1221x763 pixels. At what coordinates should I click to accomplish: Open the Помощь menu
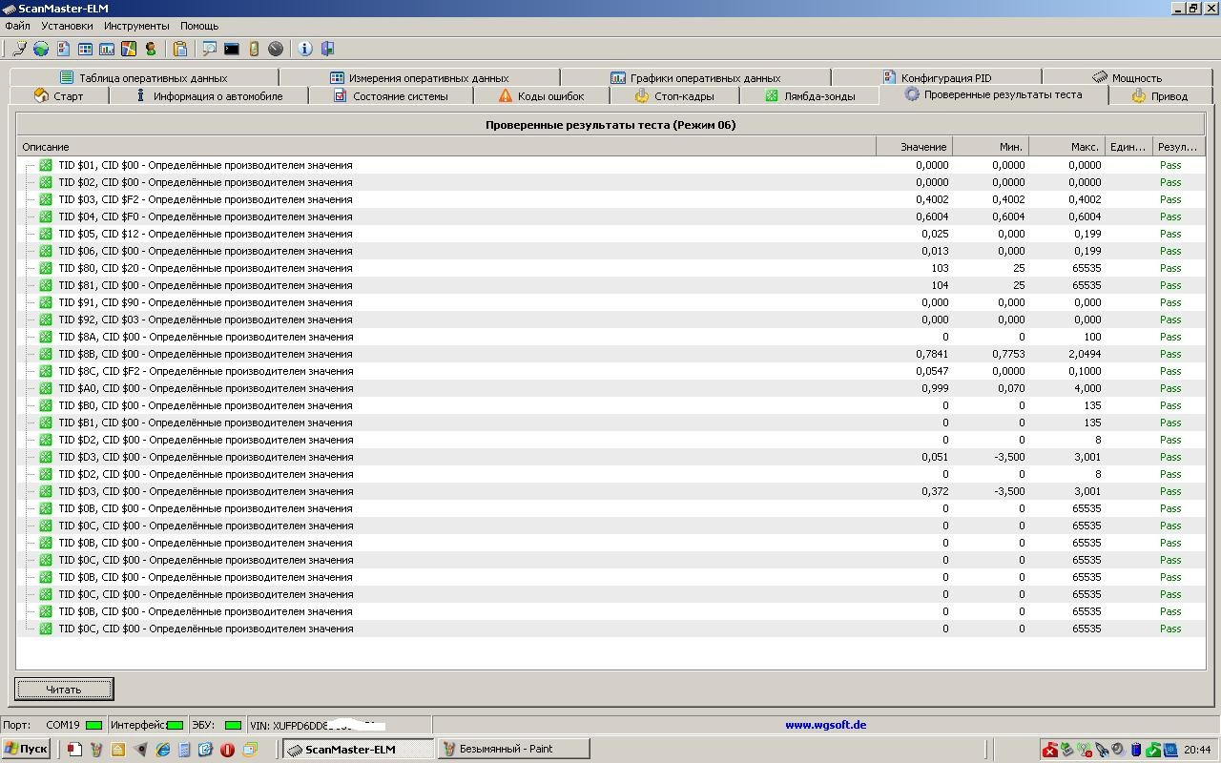click(x=199, y=26)
